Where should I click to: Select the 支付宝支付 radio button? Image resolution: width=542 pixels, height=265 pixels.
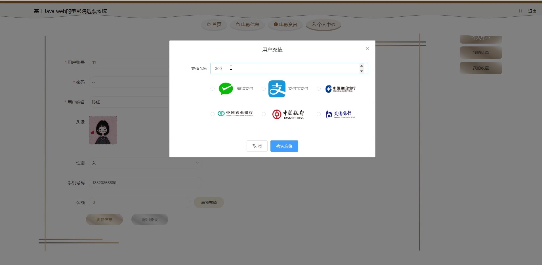coord(263,89)
